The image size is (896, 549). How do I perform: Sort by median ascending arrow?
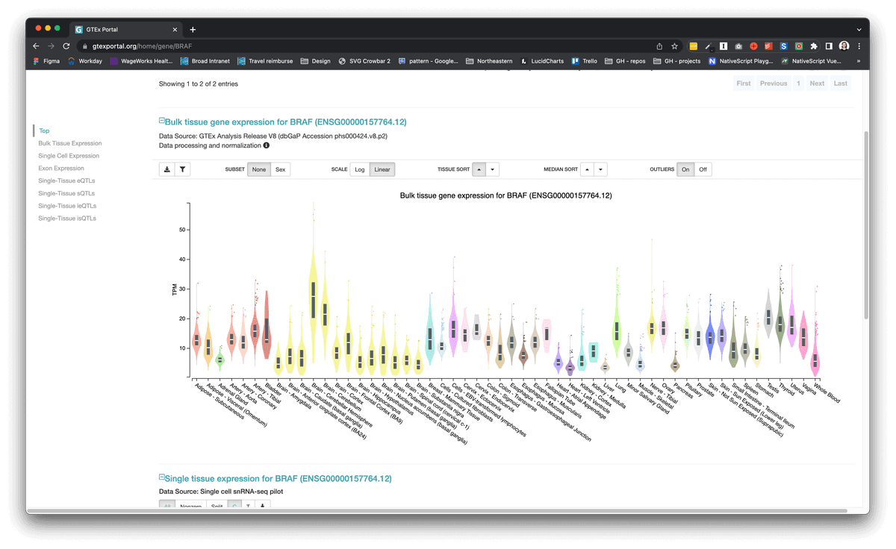[587, 169]
